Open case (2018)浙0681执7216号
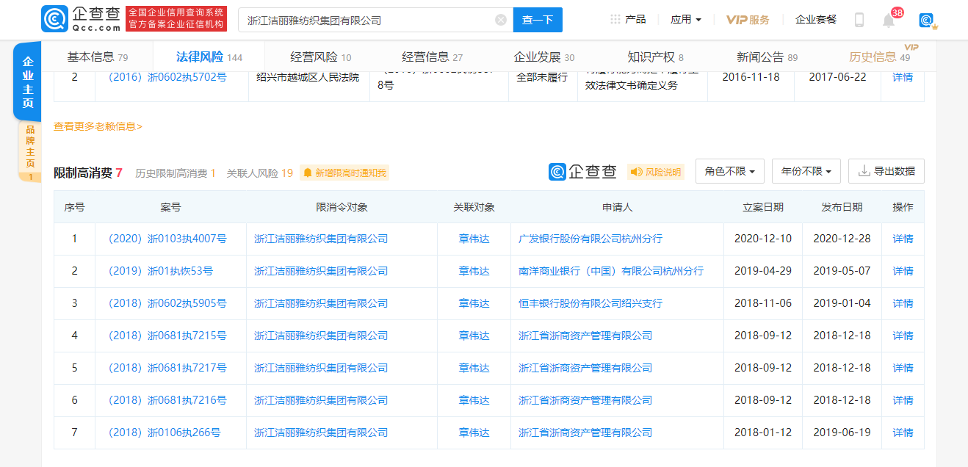 (167, 400)
